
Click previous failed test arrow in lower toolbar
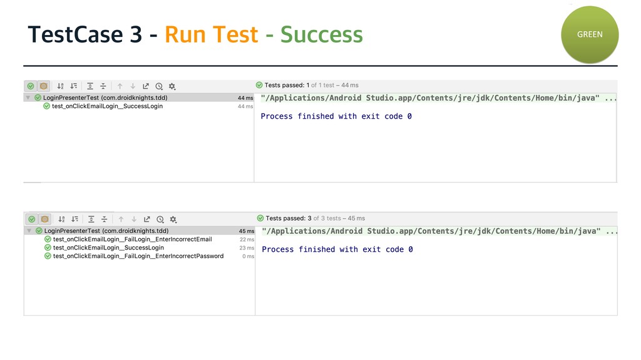121,219
